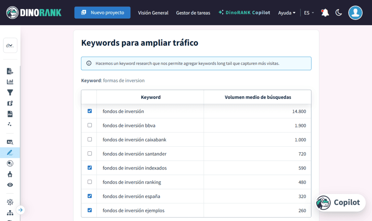The height and width of the screenshot is (221, 372).
Task: Click the user profile avatar
Action: coord(355,13)
